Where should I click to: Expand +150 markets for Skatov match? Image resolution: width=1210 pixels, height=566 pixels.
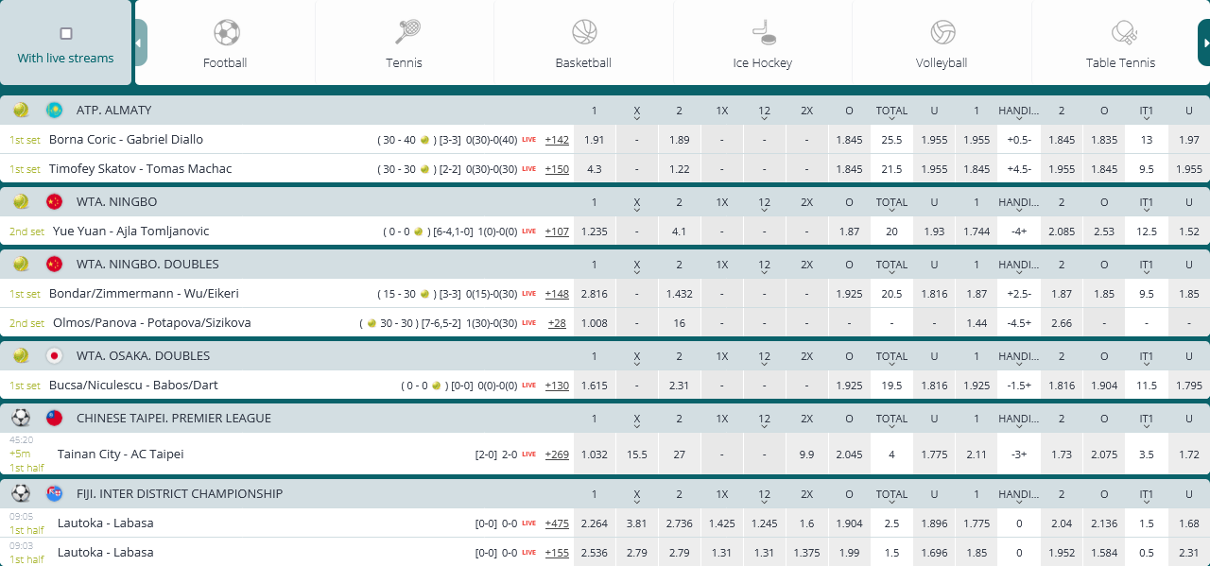pyautogui.click(x=557, y=169)
